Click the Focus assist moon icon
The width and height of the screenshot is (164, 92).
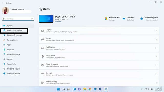(x=42, y=56)
